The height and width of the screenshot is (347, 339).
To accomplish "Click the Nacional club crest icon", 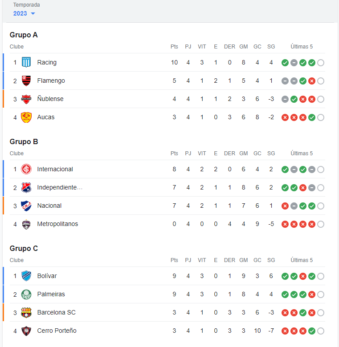I will [x=26, y=206].
